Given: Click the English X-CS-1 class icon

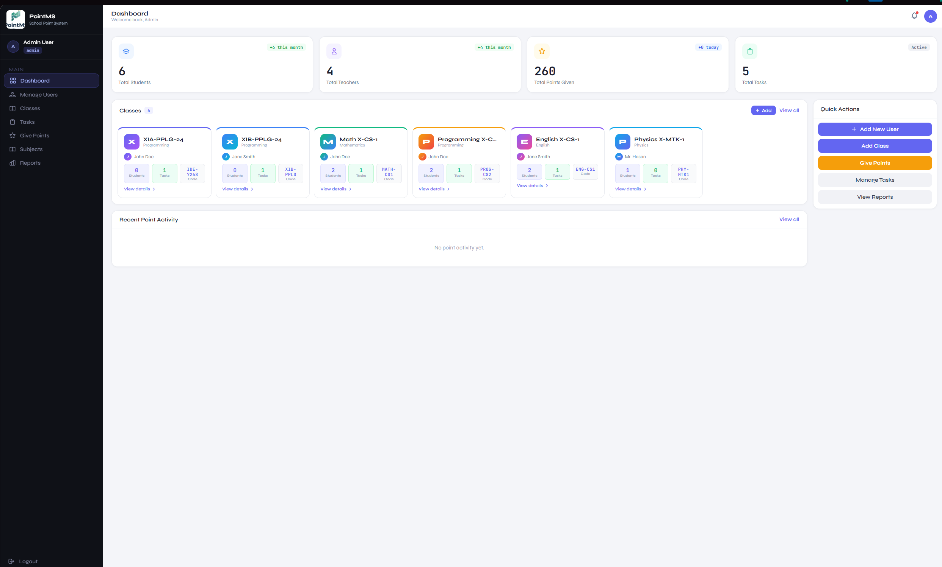Looking at the screenshot, I should coord(525,142).
